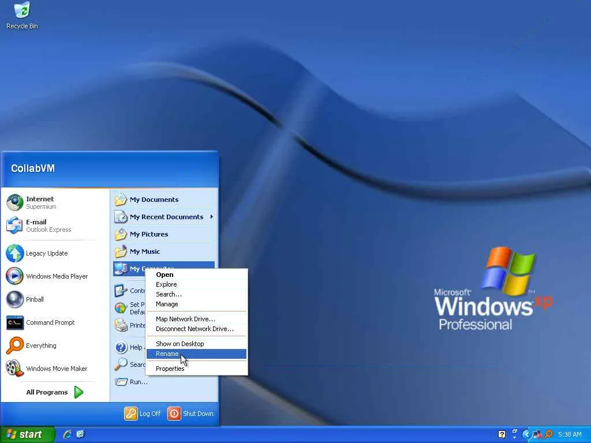Open Help and Support
The height and width of the screenshot is (443, 591).
[x=129, y=347]
